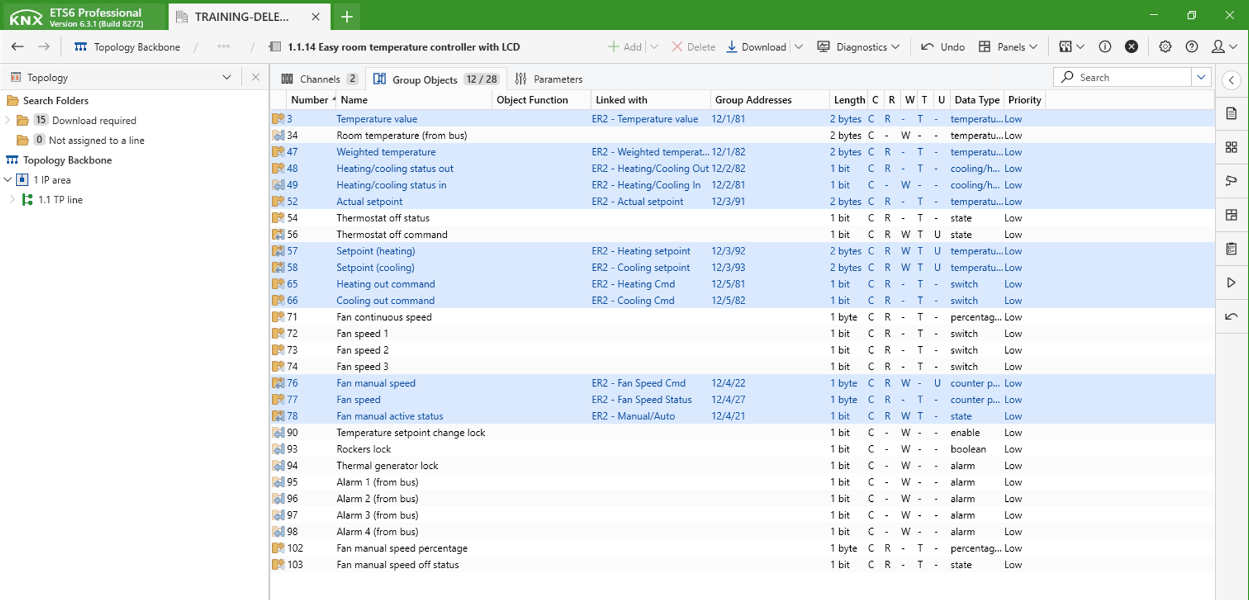The height and width of the screenshot is (600, 1249).
Task: Open the play icon in right sidebar
Action: tap(1231, 282)
